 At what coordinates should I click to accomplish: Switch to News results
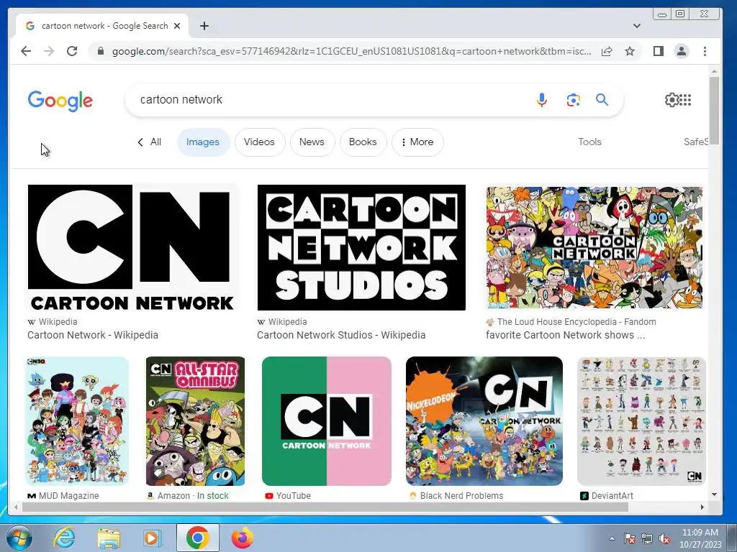click(312, 142)
